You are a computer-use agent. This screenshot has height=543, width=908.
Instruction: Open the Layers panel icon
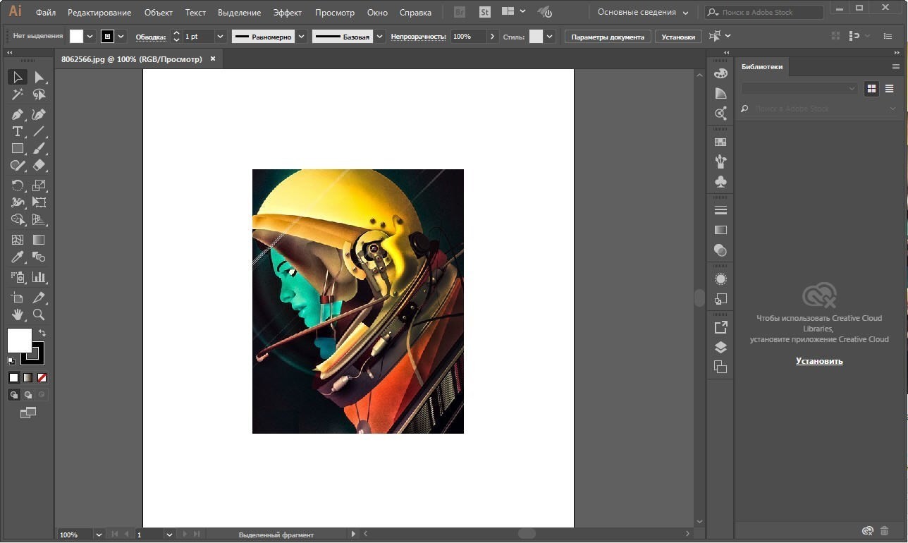[x=720, y=347]
